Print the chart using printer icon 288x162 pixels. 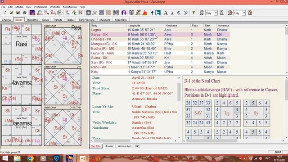pyautogui.click(x=24, y=13)
